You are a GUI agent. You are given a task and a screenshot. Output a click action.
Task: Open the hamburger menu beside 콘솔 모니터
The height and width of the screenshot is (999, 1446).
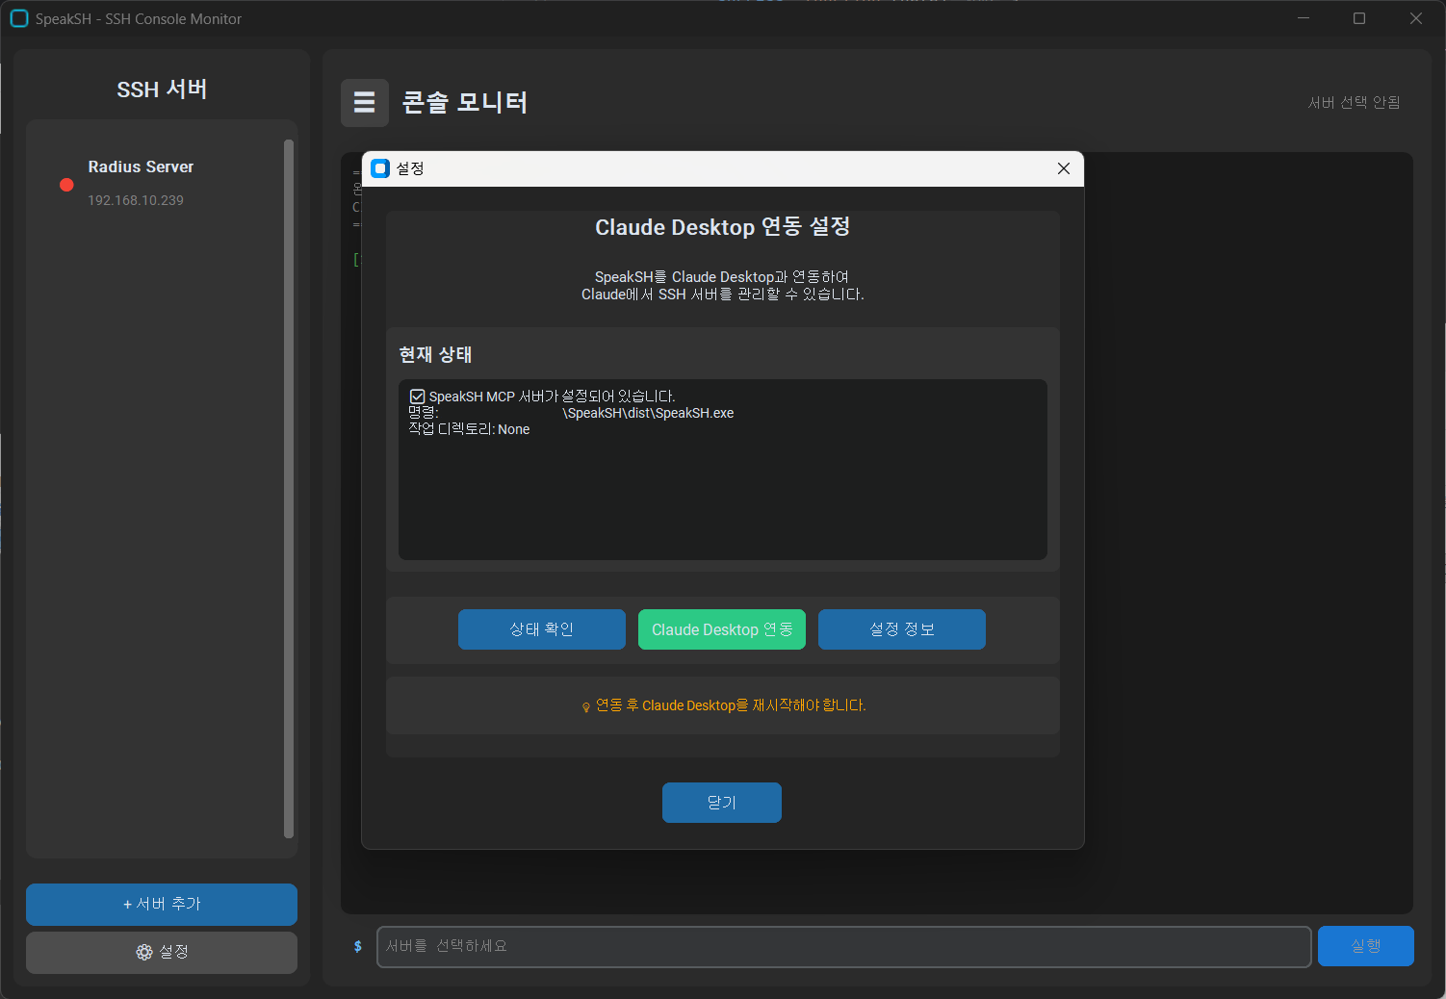(x=364, y=102)
